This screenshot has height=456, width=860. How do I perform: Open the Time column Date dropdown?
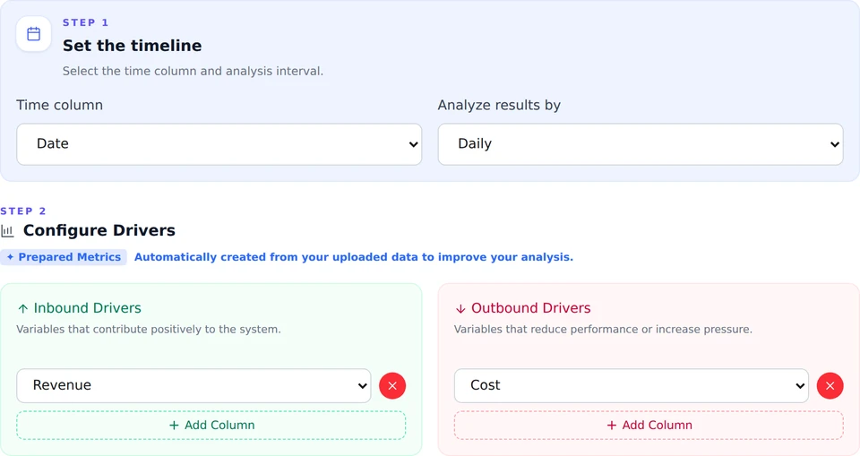[219, 144]
